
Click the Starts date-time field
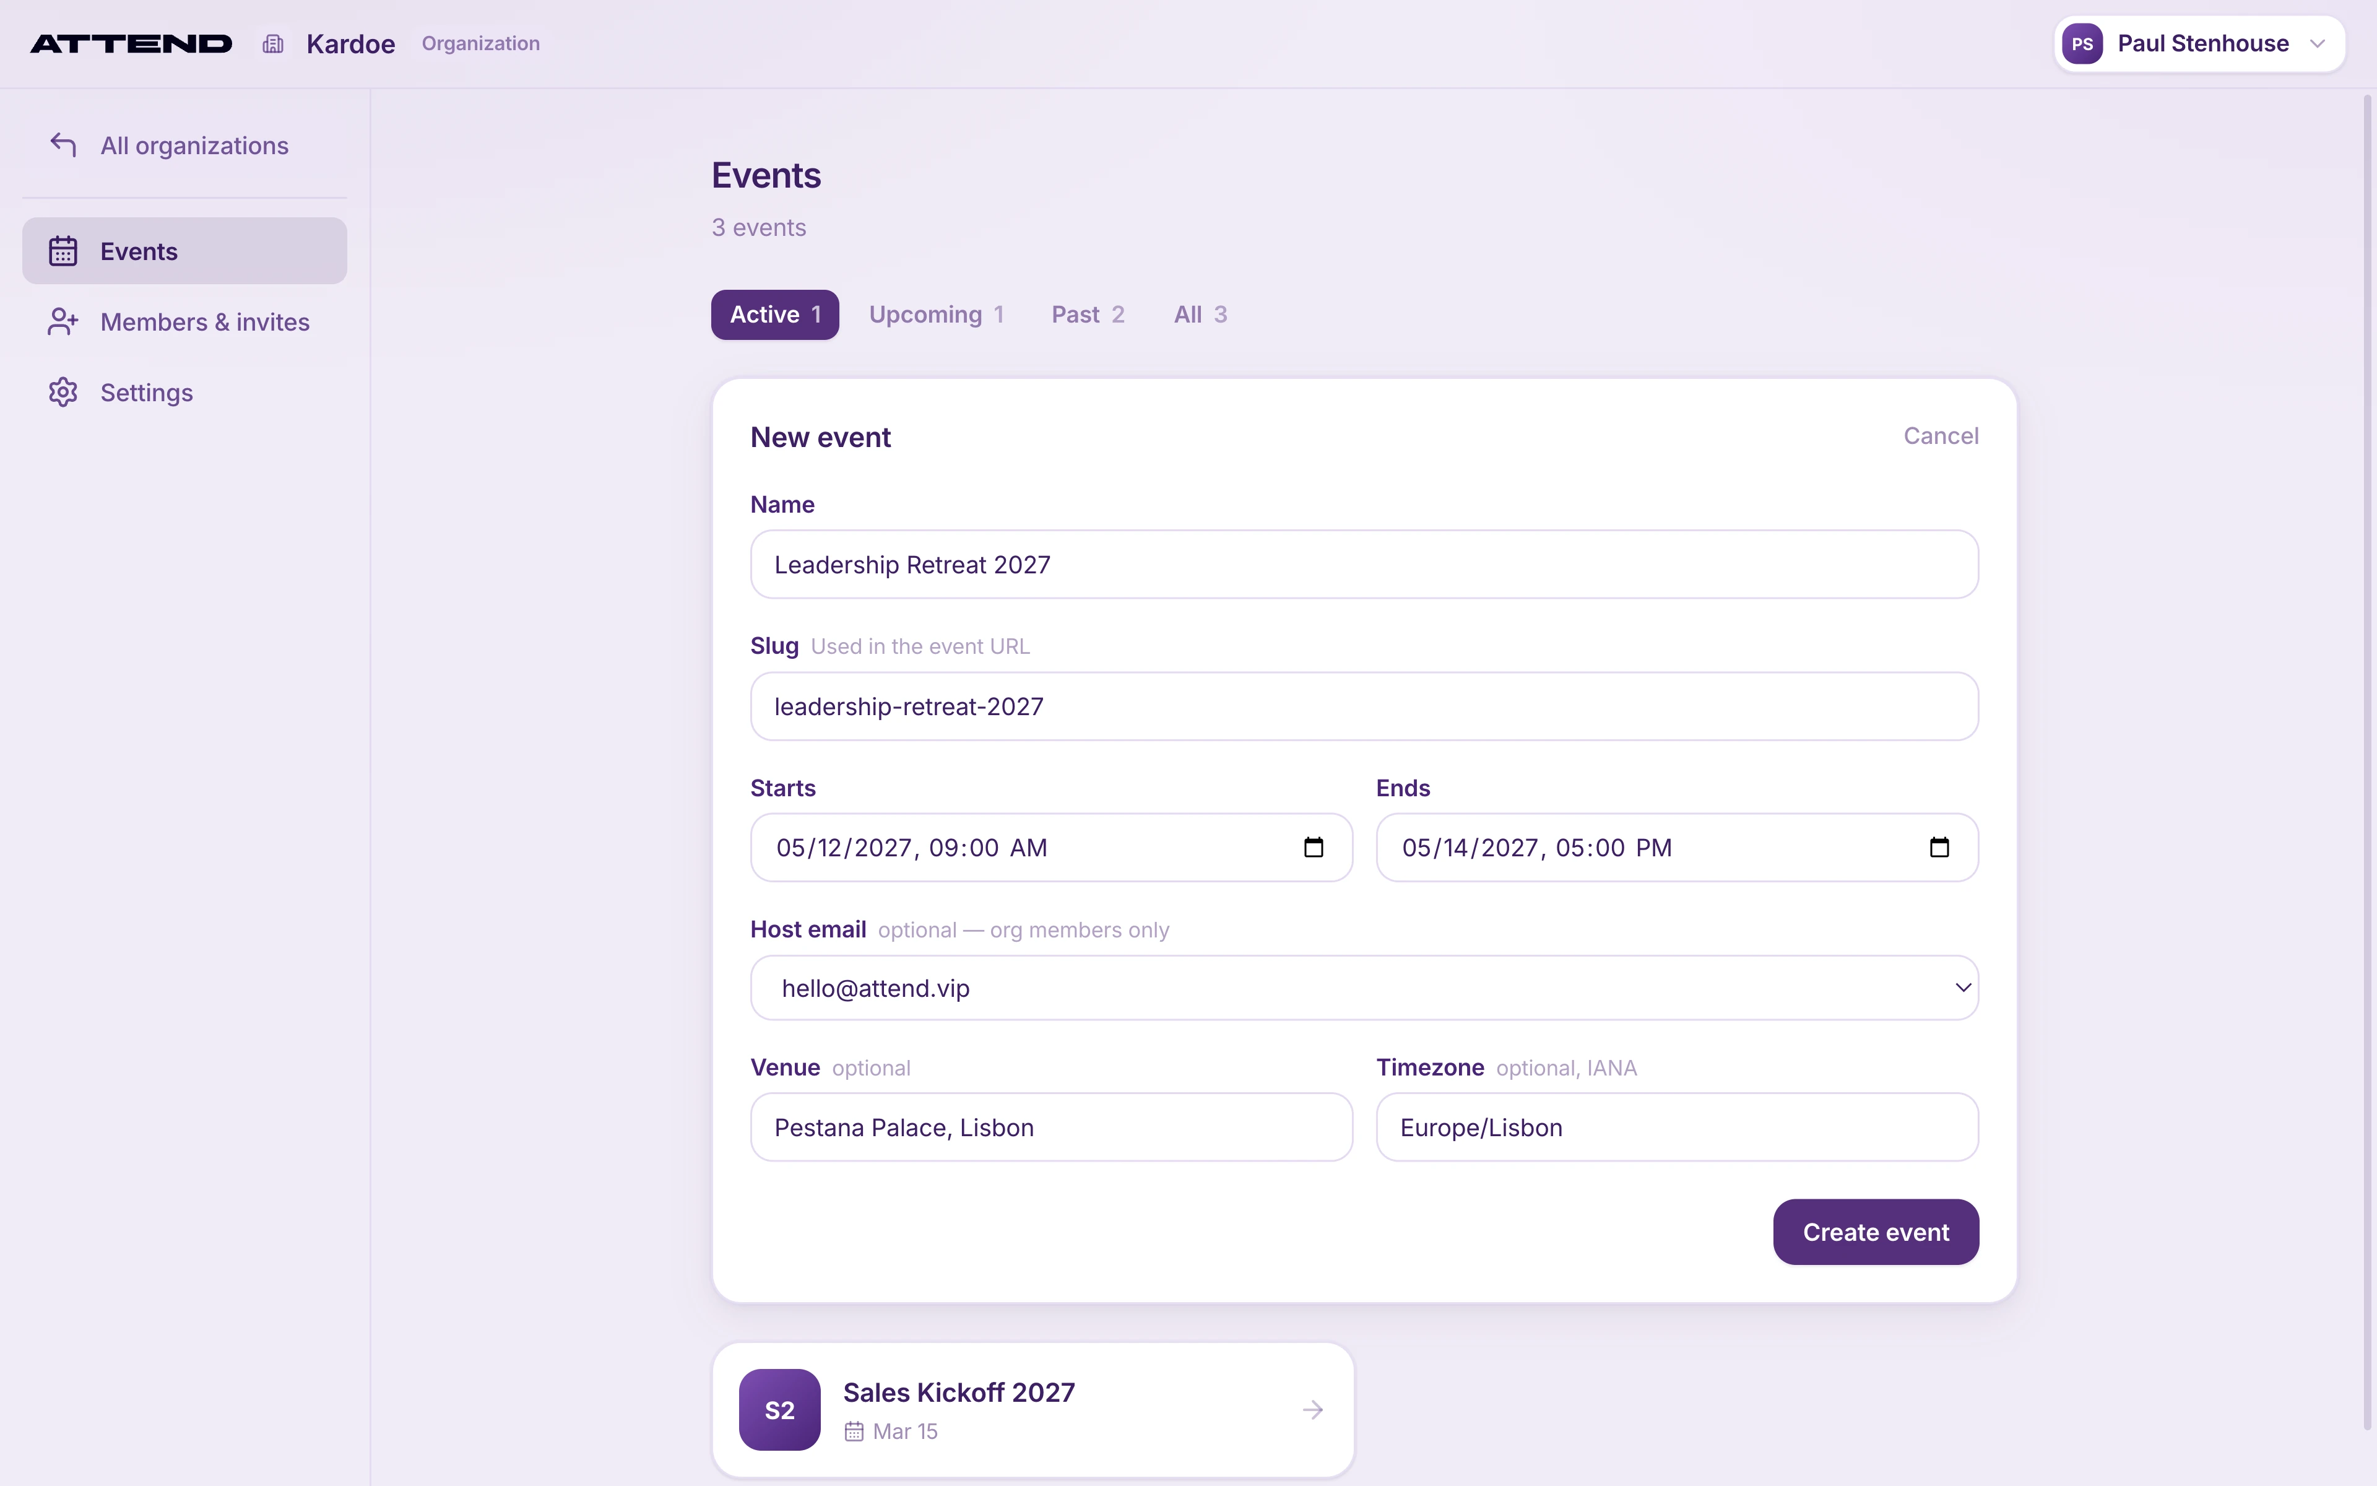click(1051, 847)
